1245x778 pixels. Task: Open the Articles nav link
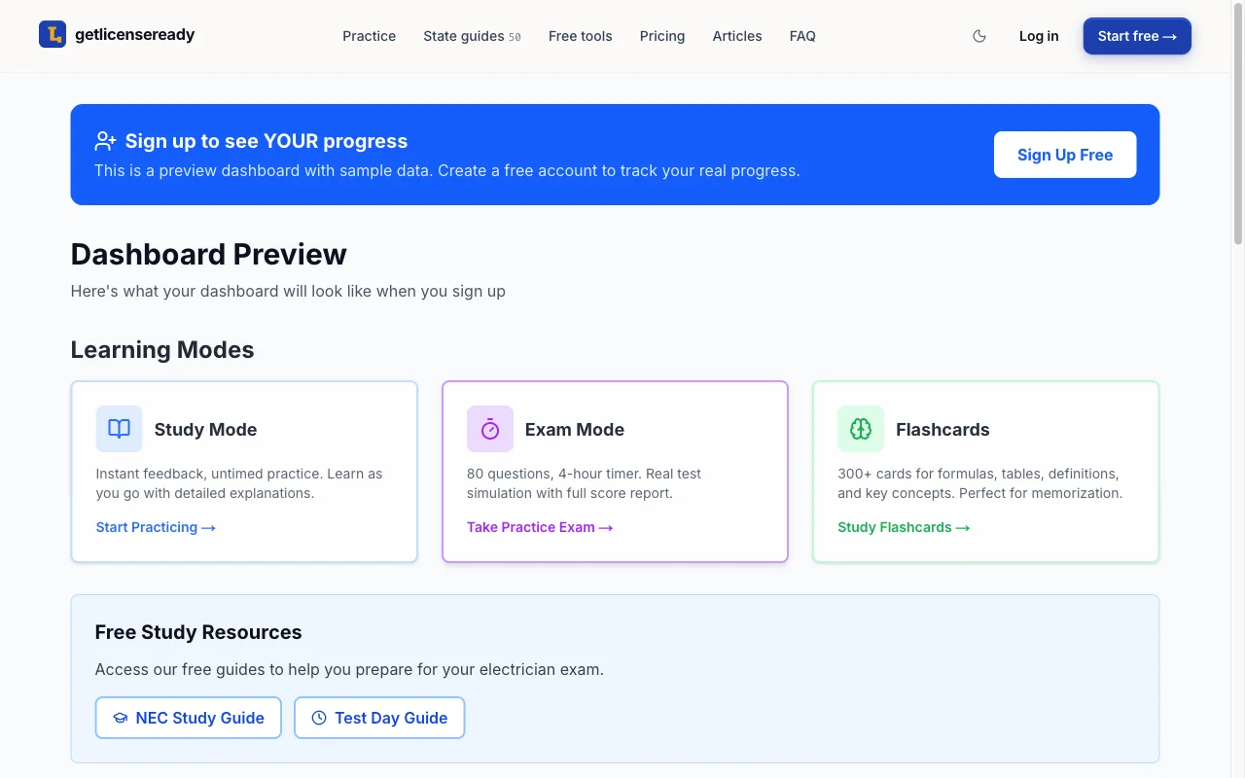737,36
